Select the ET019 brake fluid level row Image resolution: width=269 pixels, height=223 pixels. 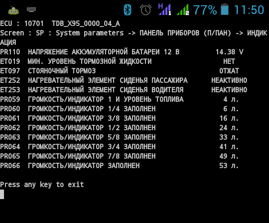[118, 61]
